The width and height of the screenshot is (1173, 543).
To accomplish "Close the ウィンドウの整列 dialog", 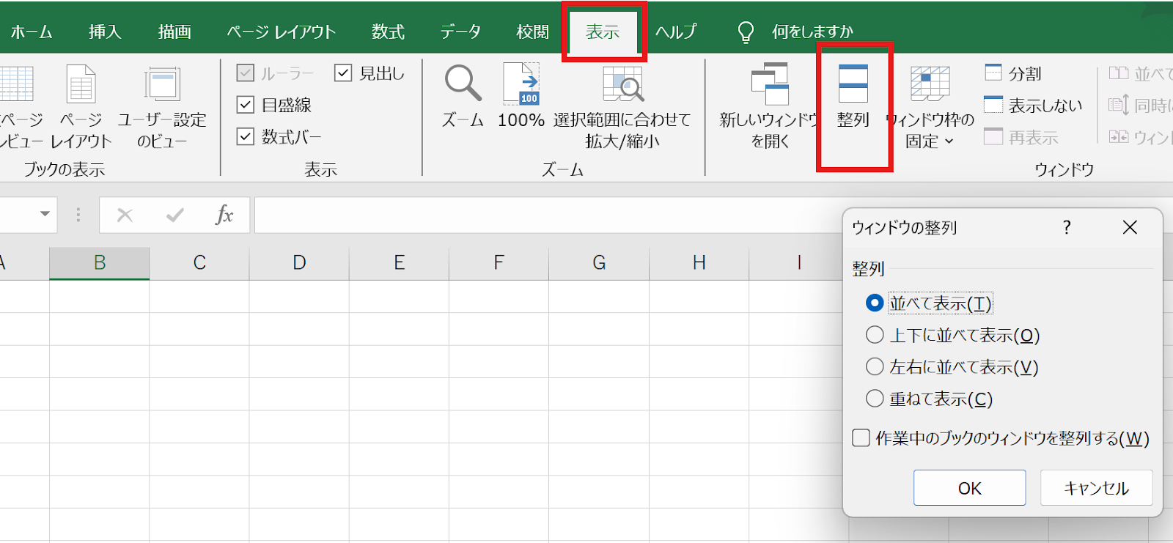I will [x=1130, y=227].
